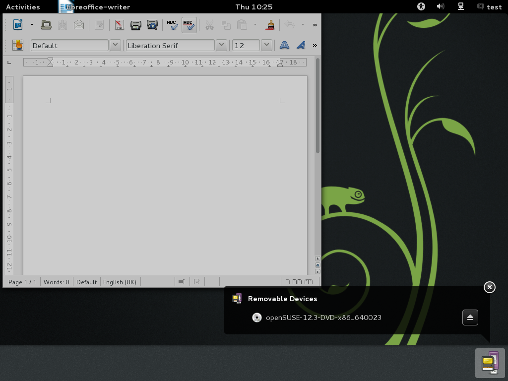
Task: Export document directly as PDF
Action: click(x=120, y=25)
